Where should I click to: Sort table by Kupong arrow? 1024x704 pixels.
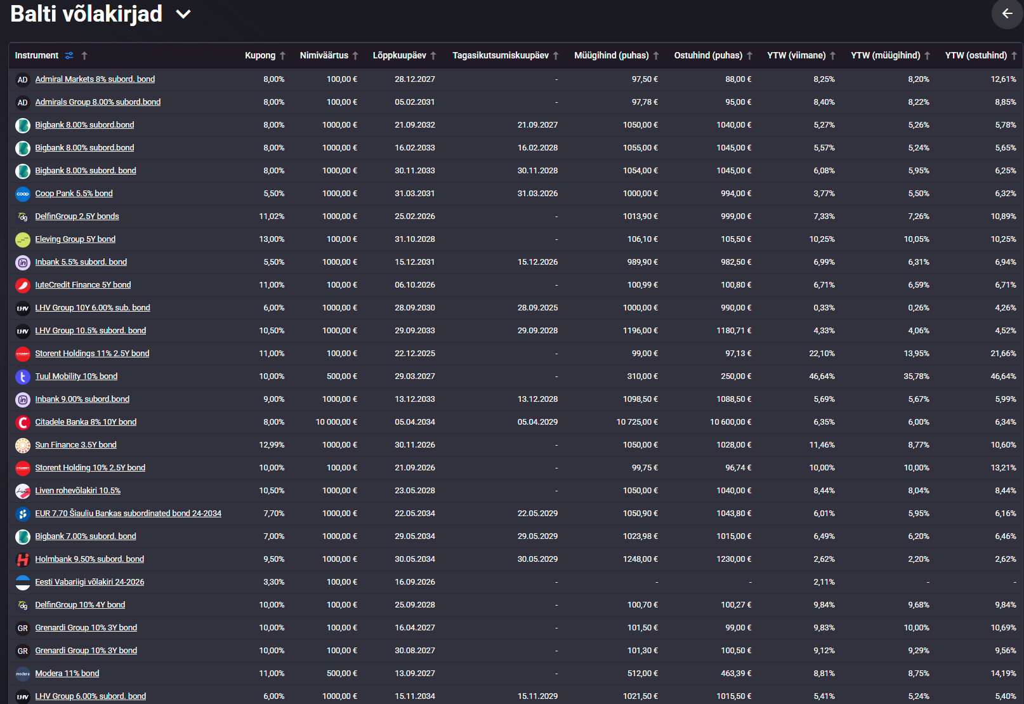pyautogui.click(x=283, y=56)
